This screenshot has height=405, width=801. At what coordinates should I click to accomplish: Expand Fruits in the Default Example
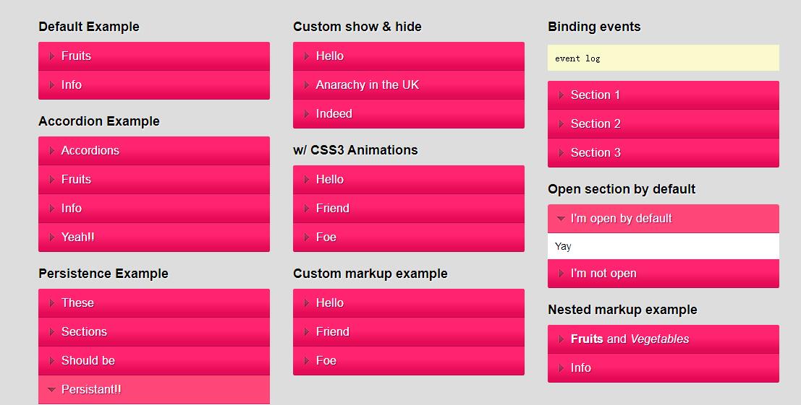(153, 56)
